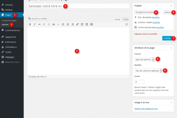
Task: Click the blue Publier button
Action: pos(167,38)
